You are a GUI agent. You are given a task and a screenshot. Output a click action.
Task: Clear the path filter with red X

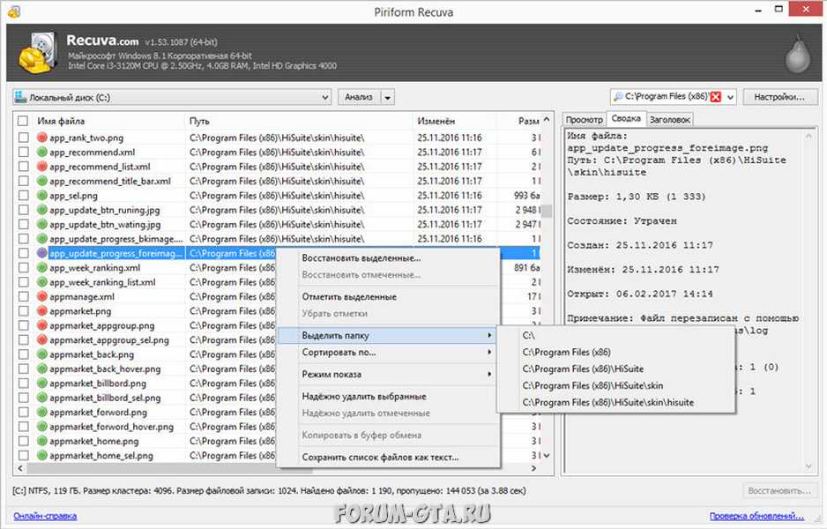[x=715, y=97]
